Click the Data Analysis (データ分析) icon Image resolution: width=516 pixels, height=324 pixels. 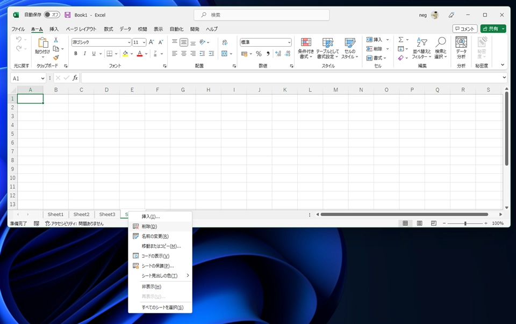[461, 48]
